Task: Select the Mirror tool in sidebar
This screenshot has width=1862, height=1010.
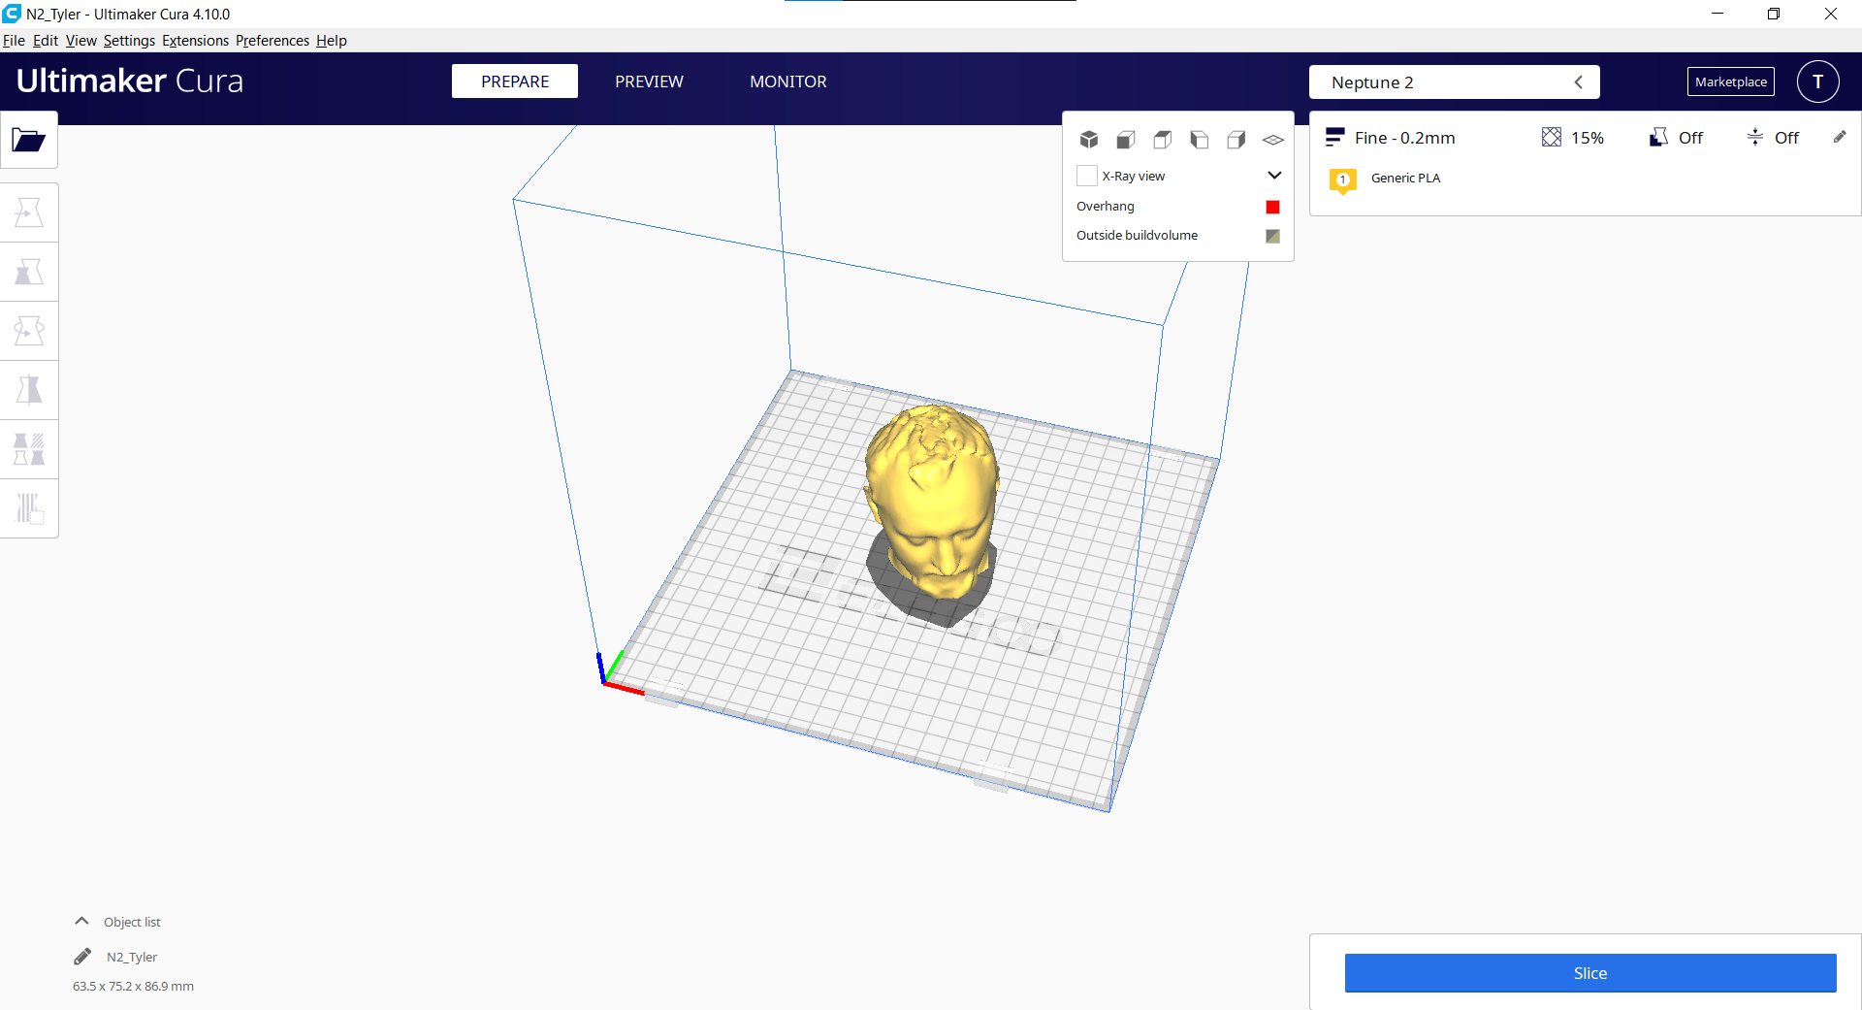Action: click(29, 390)
